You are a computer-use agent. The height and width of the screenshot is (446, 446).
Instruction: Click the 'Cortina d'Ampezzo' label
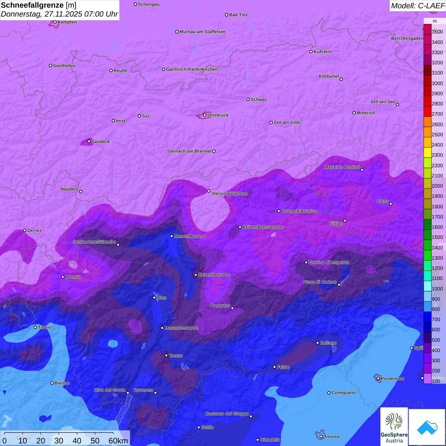point(329,262)
